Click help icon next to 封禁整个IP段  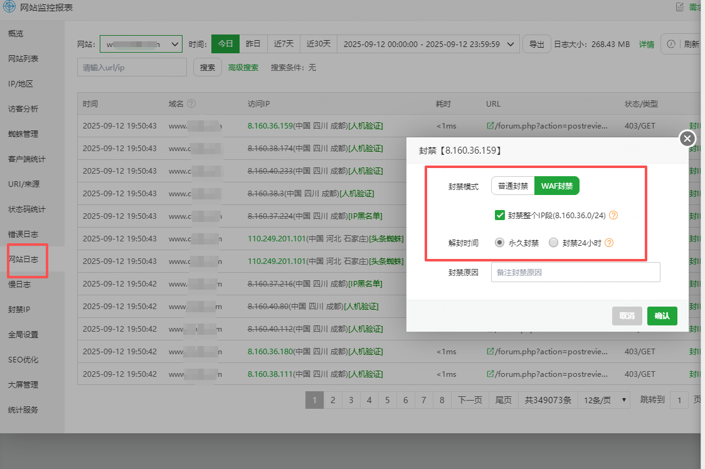[x=613, y=215]
